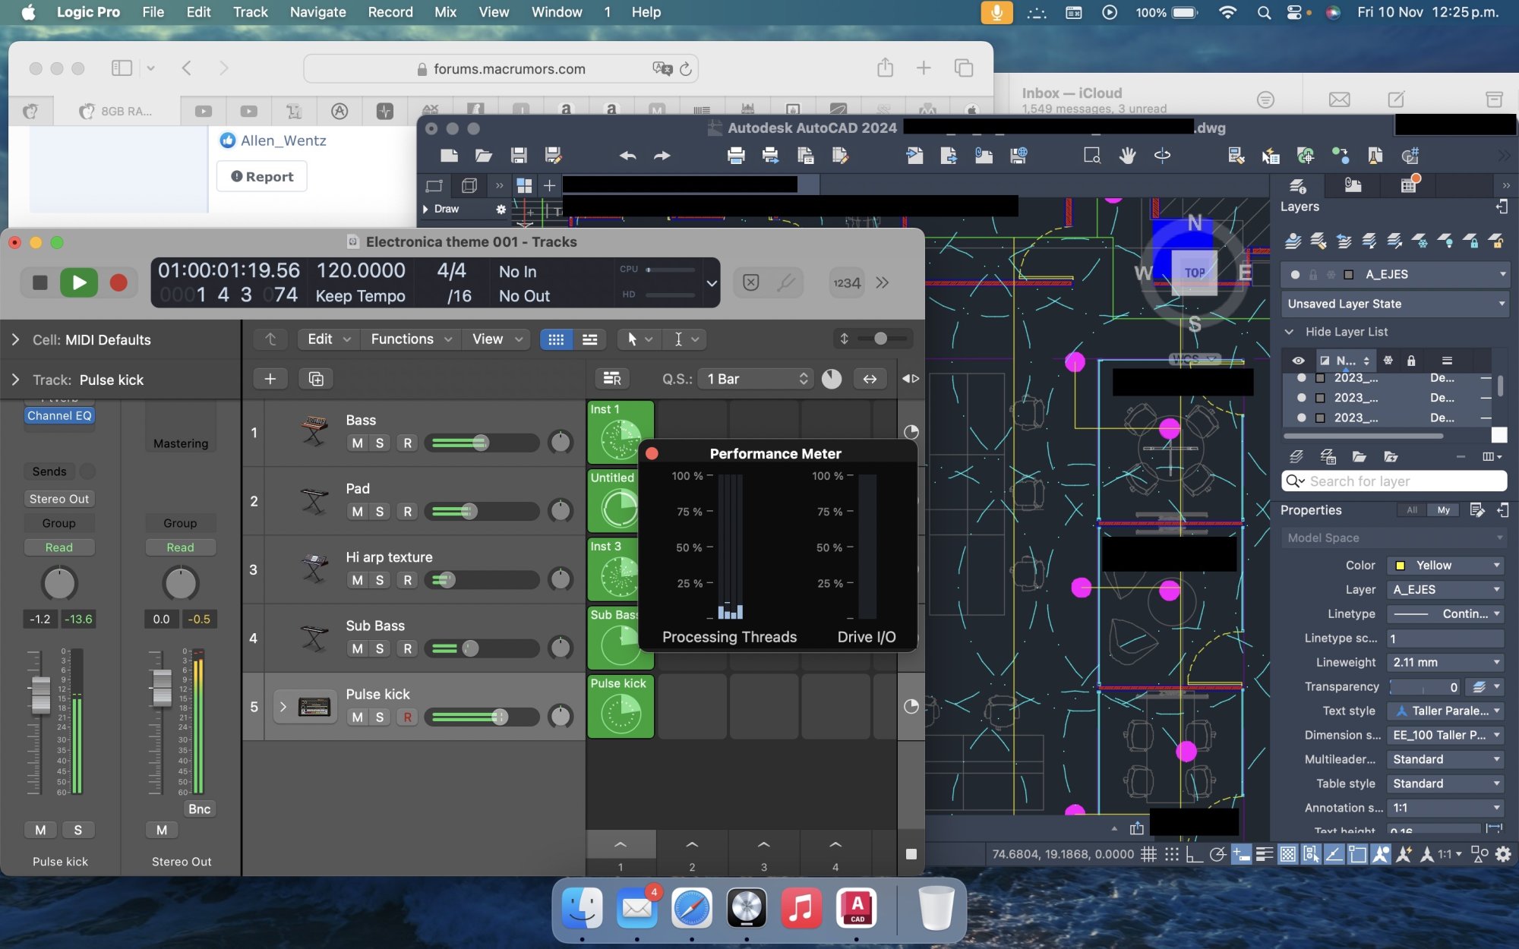Viewport: 1519px width, 949px height.
Task: Click the Report button in forum
Action: click(262, 176)
